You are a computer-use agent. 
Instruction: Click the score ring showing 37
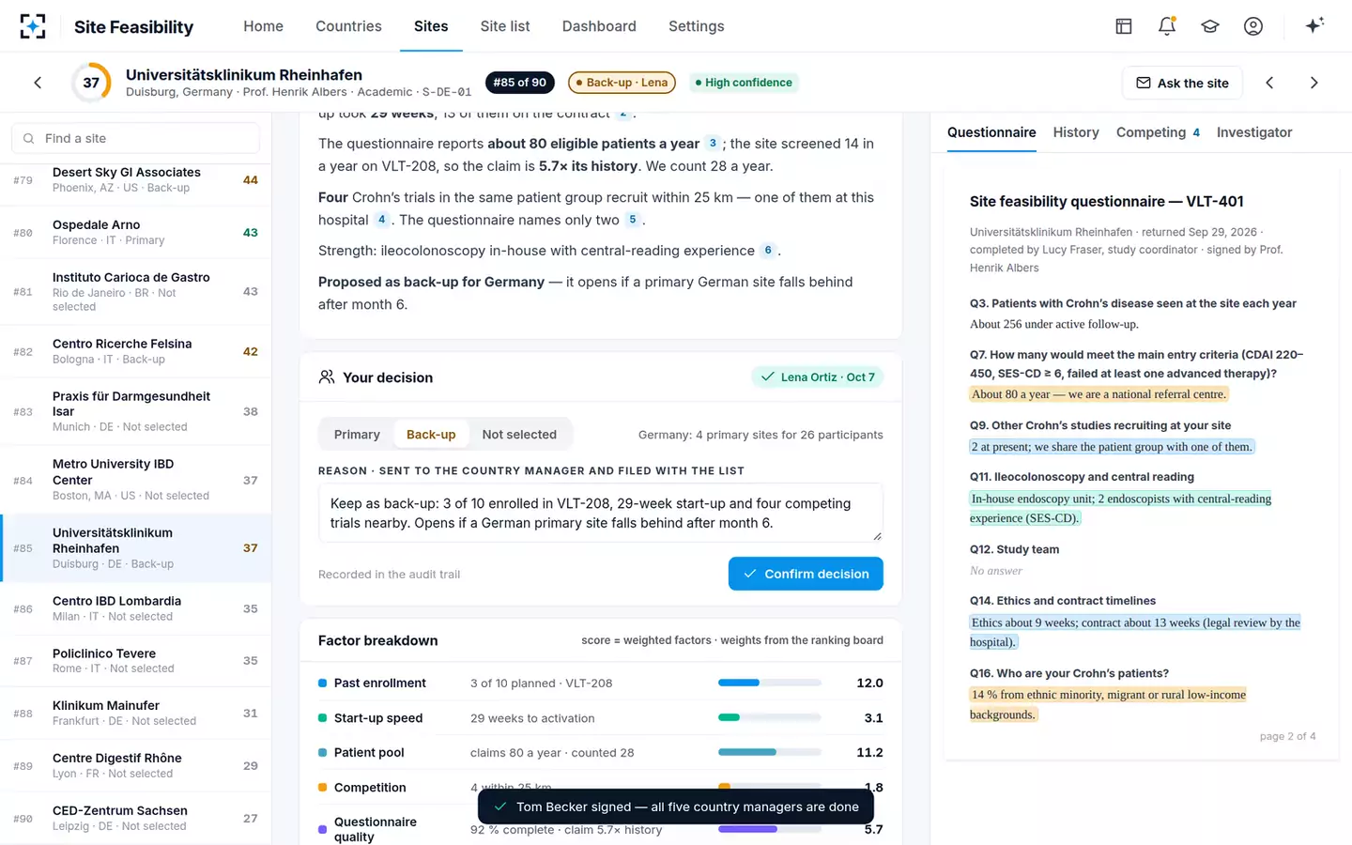(x=91, y=83)
